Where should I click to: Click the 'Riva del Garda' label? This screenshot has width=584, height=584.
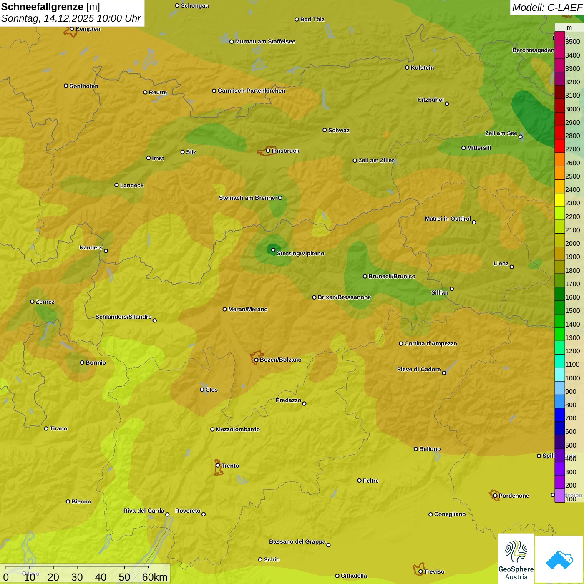(144, 511)
